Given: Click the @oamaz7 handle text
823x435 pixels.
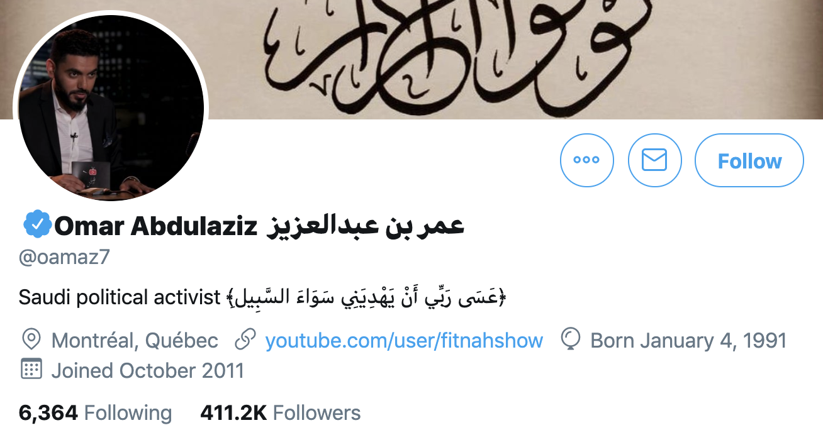Looking at the screenshot, I should point(65,257).
